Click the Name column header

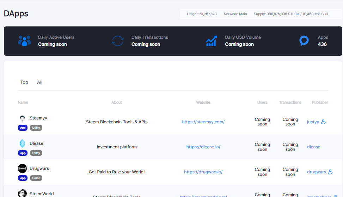pyautogui.click(x=23, y=102)
